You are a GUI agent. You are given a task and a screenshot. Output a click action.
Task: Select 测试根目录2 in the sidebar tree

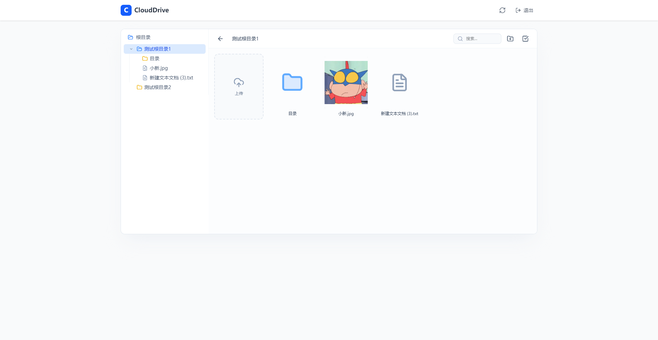157,87
